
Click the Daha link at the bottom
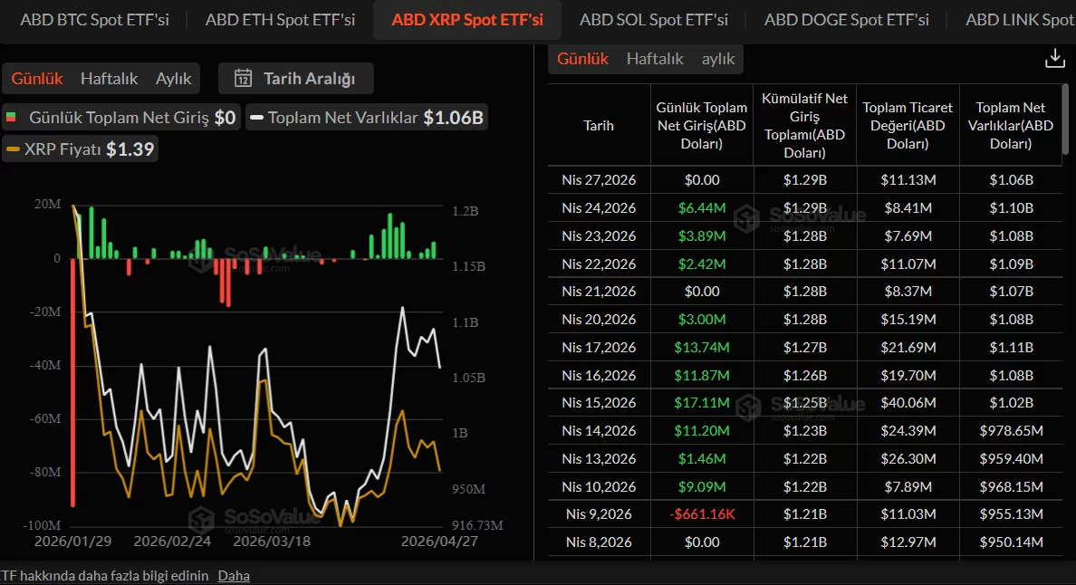234,575
